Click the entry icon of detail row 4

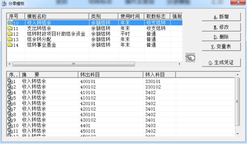(10, 92)
